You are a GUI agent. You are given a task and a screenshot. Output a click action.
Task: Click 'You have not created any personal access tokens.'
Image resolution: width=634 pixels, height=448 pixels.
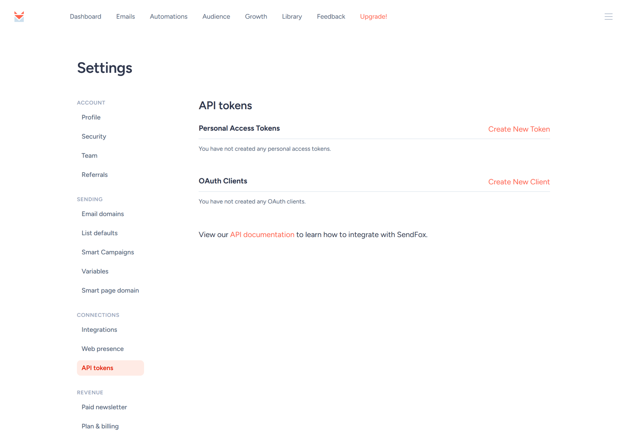[265, 149]
